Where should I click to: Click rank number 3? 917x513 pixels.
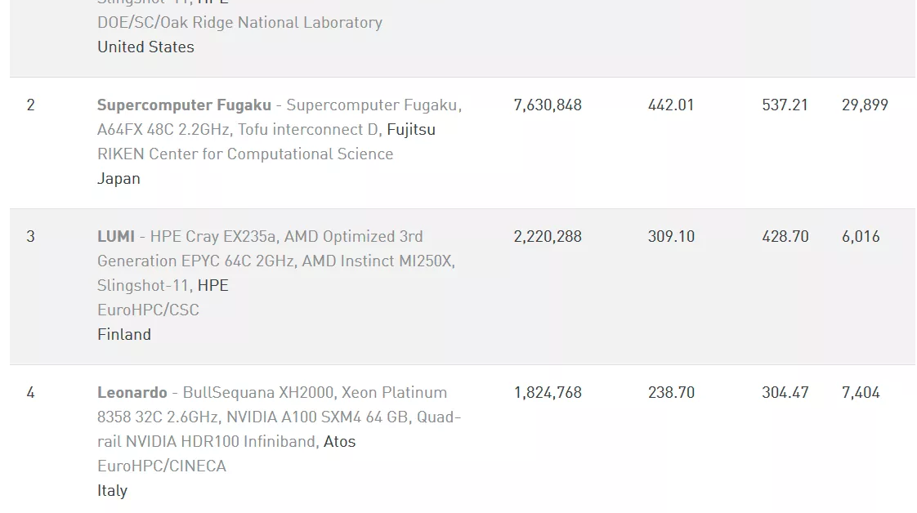click(x=30, y=237)
